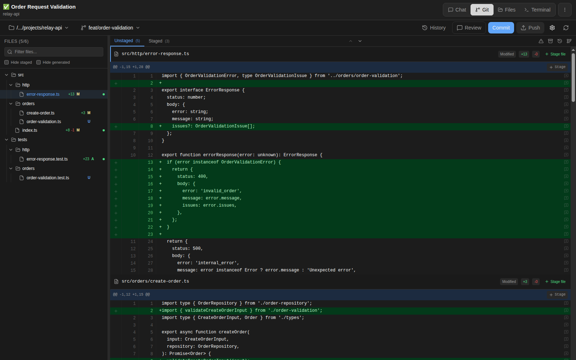Stage added line 14 'return {' with plus
Image resolution: width=576 pixels, height=360 pixels.
click(x=116, y=170)
